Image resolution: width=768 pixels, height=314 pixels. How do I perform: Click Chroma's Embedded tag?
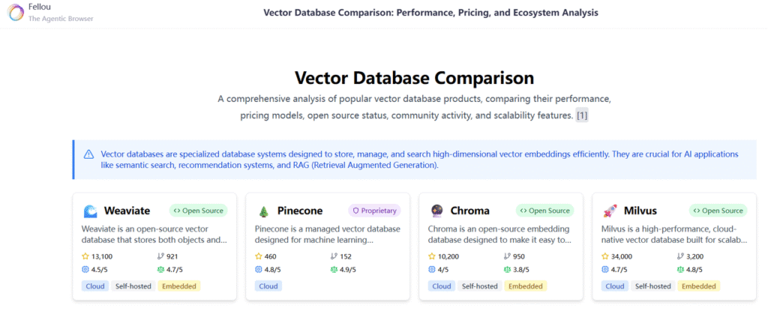tap(526, 286)
